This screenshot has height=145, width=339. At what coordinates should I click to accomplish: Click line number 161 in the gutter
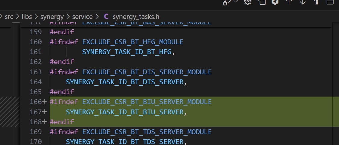point(36,52)
